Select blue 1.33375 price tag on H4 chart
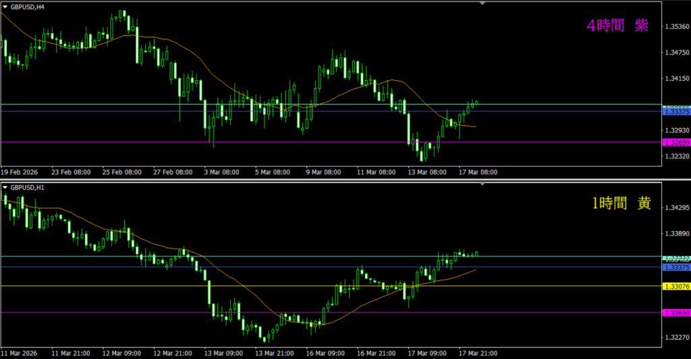This screenshot has height=359, width=691. [x=676, y=112]
